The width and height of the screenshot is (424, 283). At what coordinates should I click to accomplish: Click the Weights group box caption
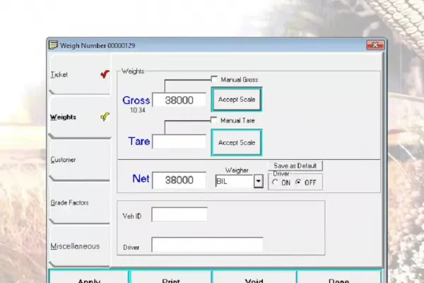tap(133, 71)
